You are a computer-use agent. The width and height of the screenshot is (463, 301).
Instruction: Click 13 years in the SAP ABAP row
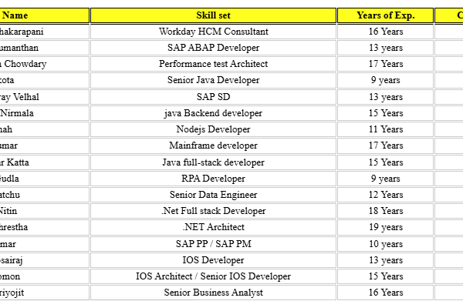[x=386, y=48]
